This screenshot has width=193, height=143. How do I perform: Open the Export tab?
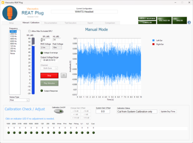click(90, 23)
